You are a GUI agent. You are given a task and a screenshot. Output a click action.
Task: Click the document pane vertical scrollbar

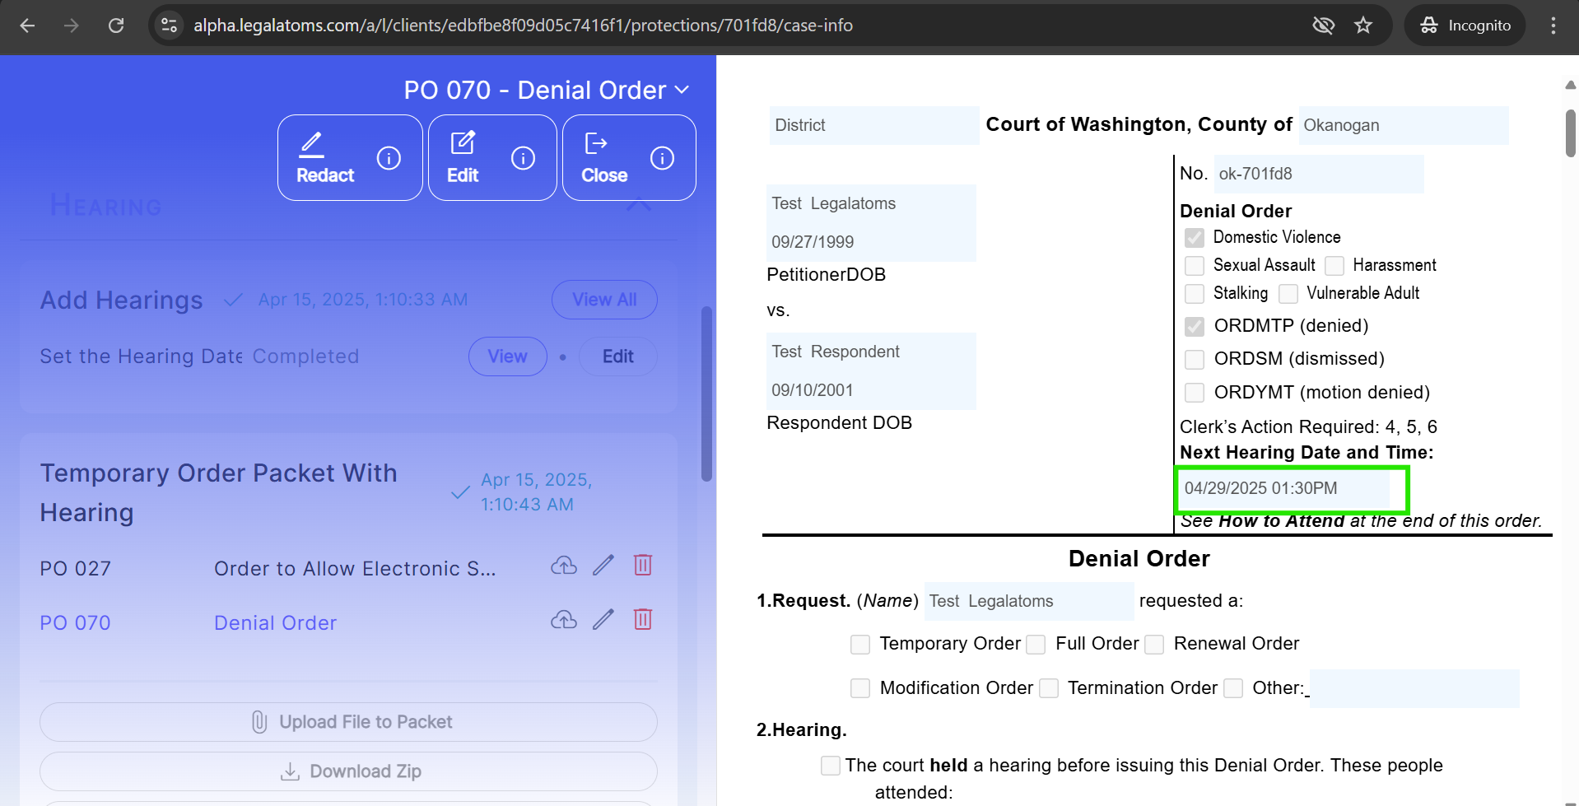pos(1571,132)
